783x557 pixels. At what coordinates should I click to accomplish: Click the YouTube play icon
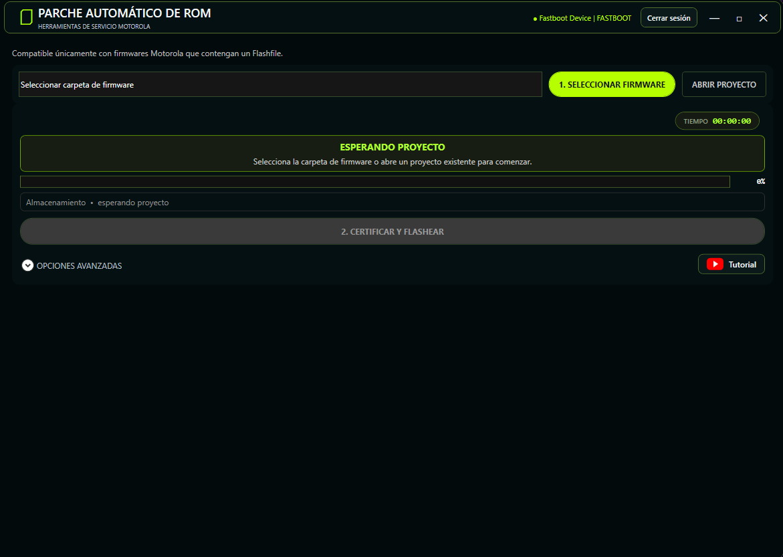pos(715,264)
